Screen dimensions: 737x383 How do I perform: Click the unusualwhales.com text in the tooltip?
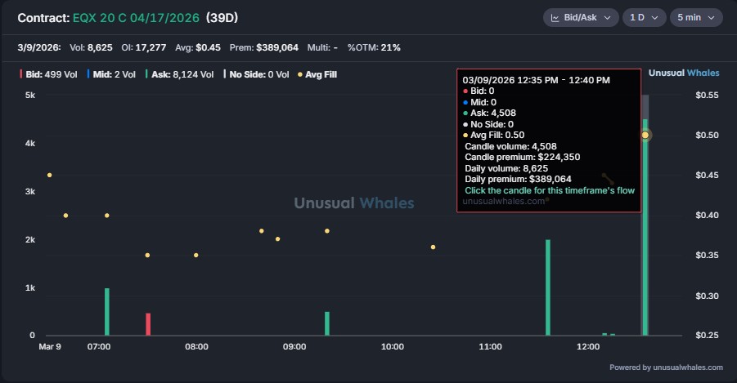tap(503, 202)
